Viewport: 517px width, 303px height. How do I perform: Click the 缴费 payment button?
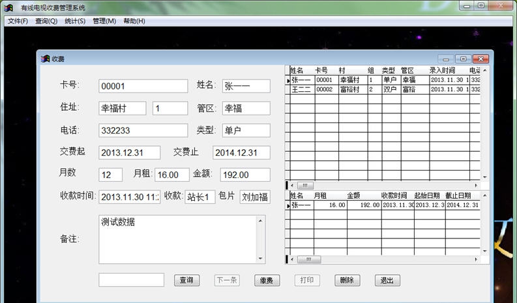267,280
